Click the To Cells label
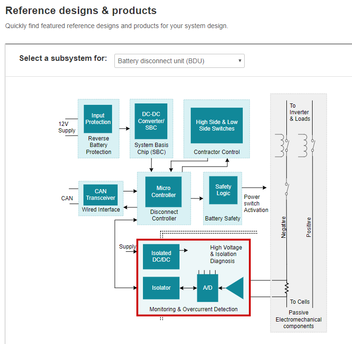The height and width of the screenshot is (344, 352). [x=300, y=302]
